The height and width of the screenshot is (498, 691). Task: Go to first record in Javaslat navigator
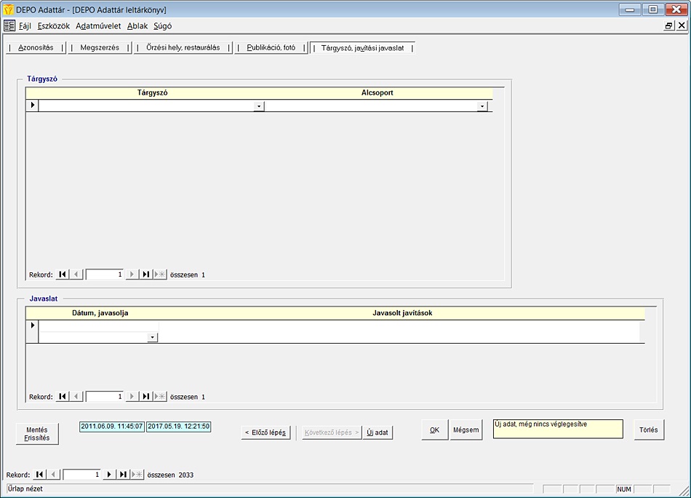[x=63, y=397]
